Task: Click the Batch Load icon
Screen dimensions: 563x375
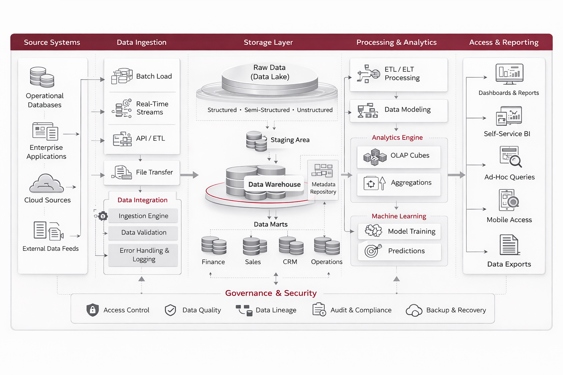Action: (122, 76)
